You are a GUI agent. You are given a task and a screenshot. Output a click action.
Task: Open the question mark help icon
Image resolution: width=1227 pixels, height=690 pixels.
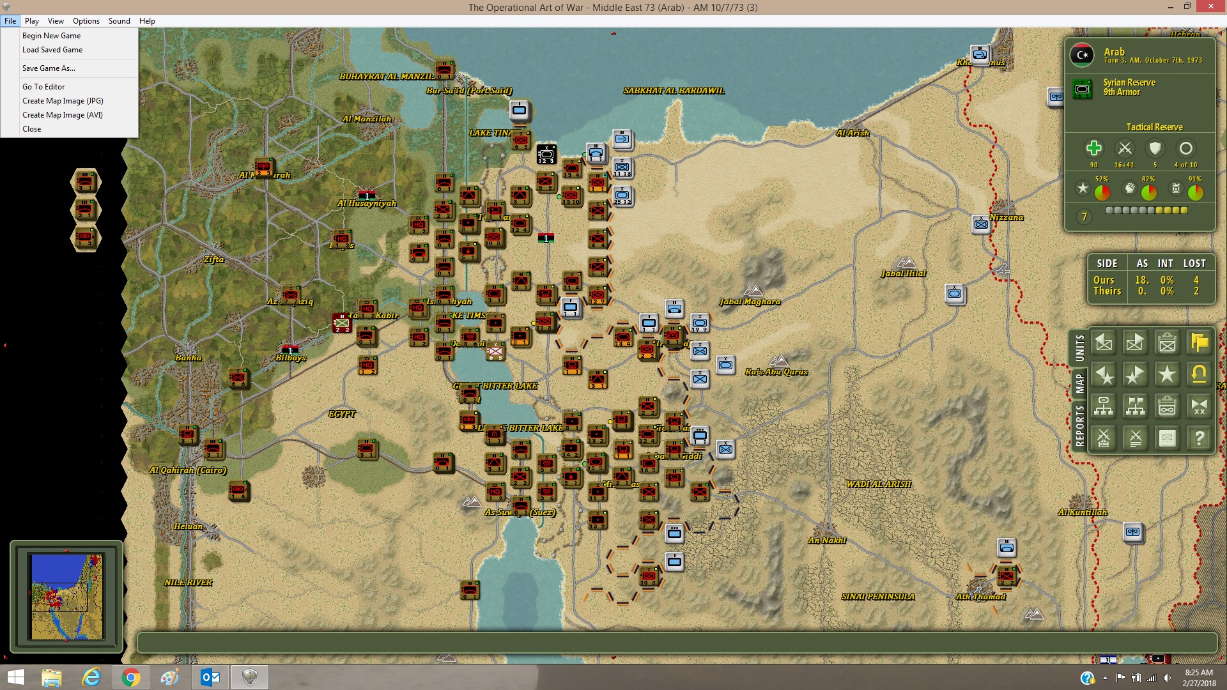click(1199, 438)
